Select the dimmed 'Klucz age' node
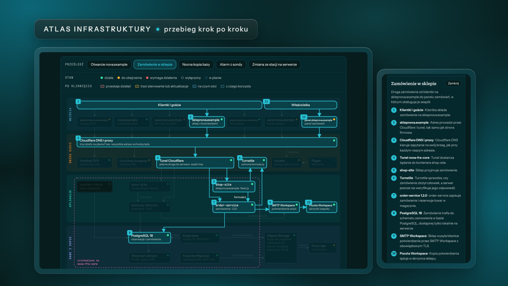This screenshot has width=508, height=286. pos(323,248)
